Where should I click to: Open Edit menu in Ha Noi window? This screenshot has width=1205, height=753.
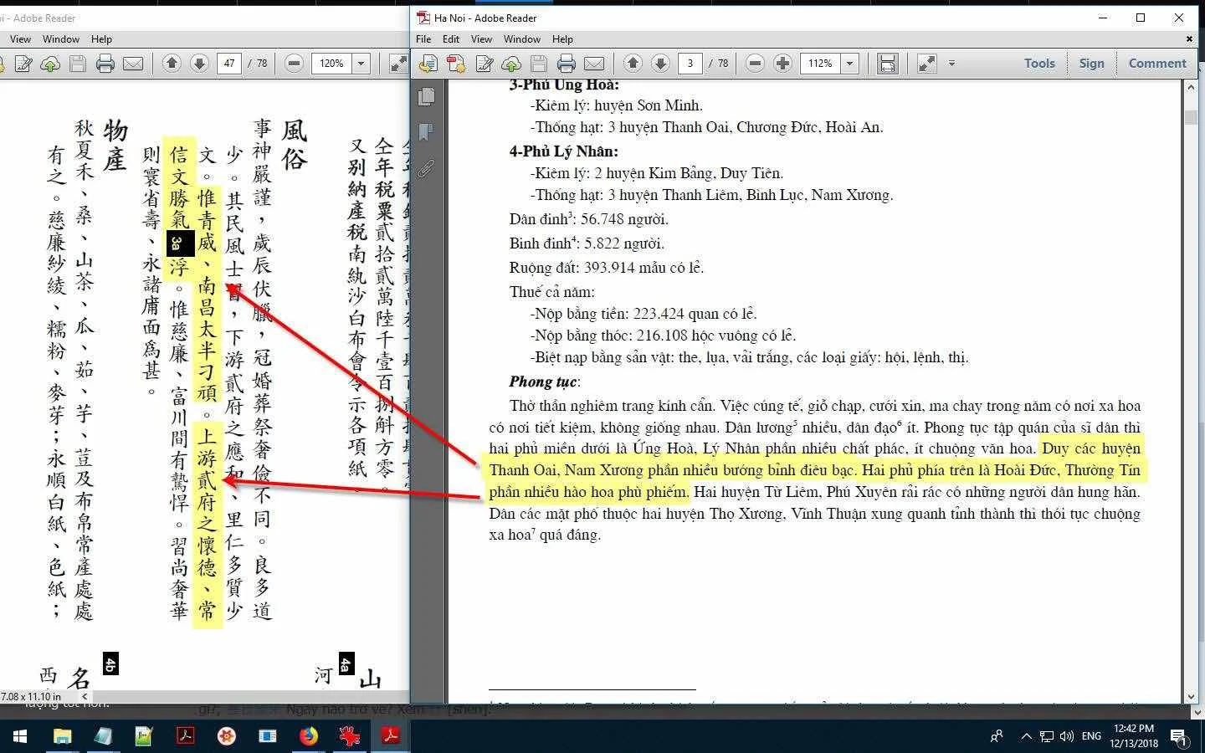451,39
